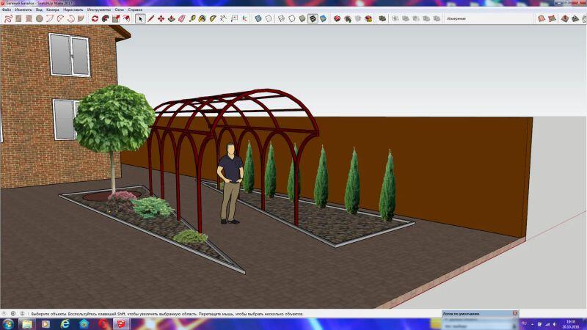
Task: Choose the Circle drawing tool
Action: coord(40,18)
